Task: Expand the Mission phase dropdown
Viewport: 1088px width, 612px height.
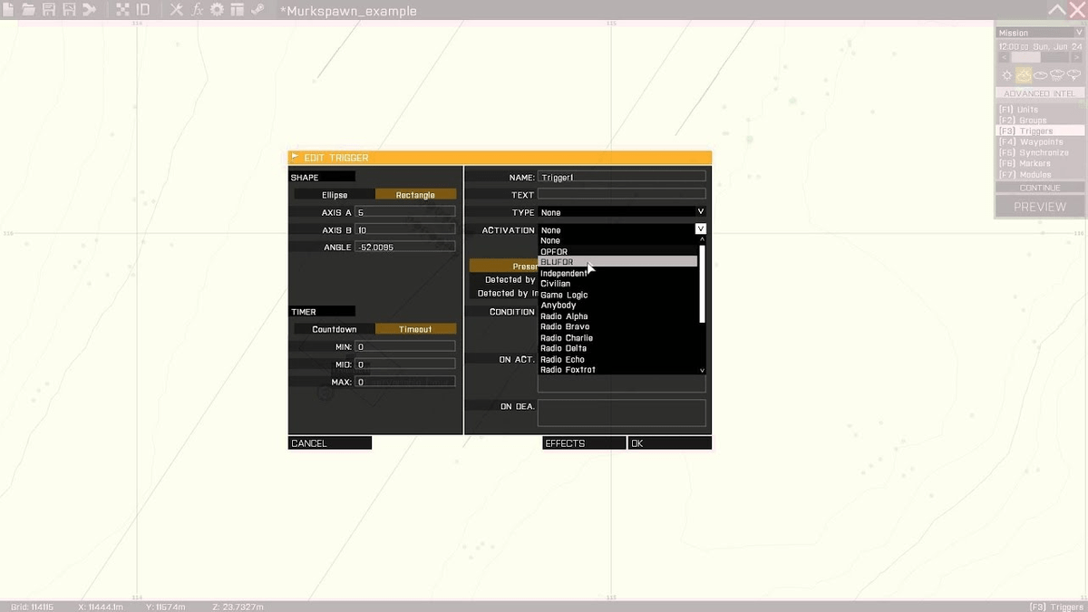Action: tap(1040, 33)
